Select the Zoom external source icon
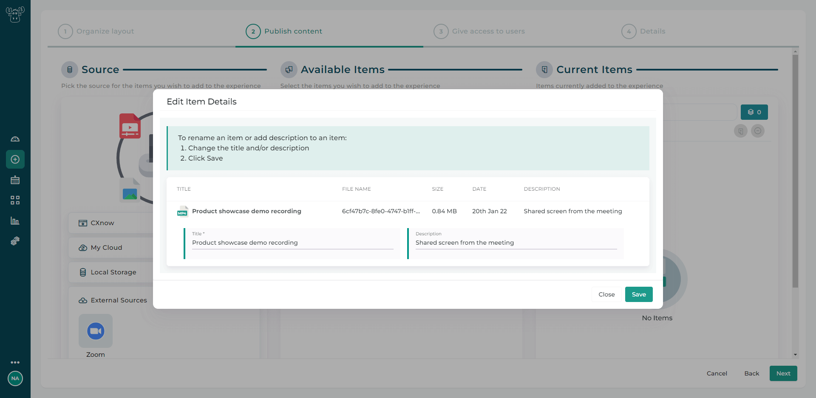Screen dimensions: 816x398 pyautogui.click(x=96, y=331)
